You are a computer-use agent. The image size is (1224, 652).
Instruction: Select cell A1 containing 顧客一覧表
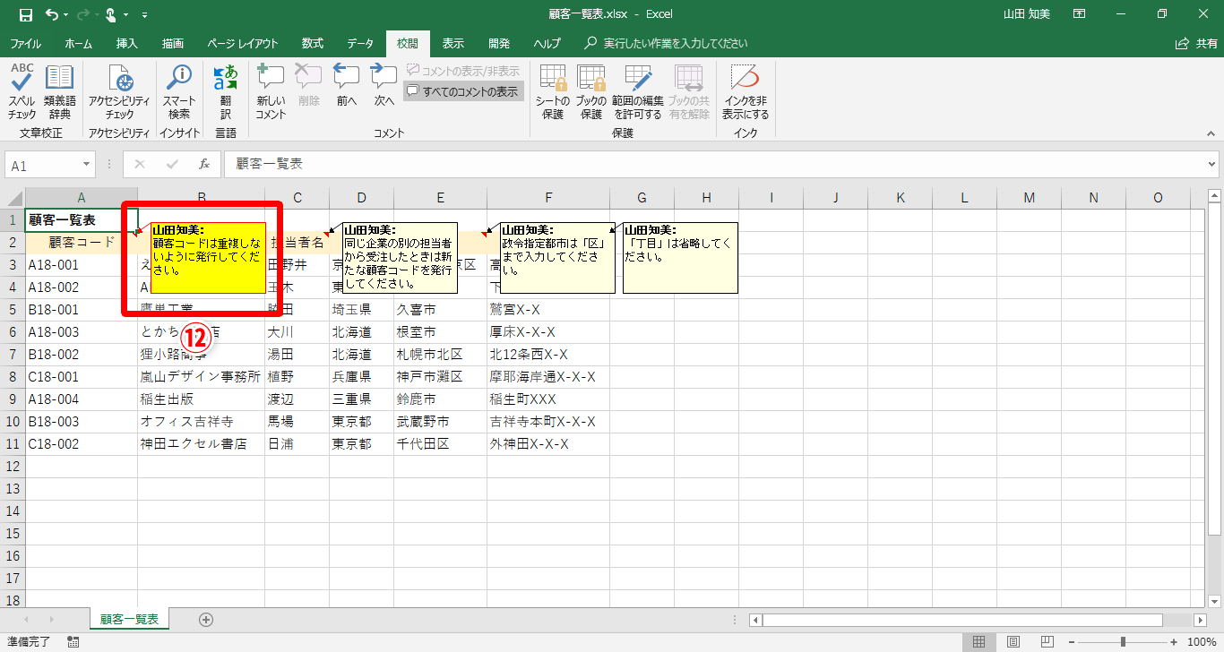point(82,219)
